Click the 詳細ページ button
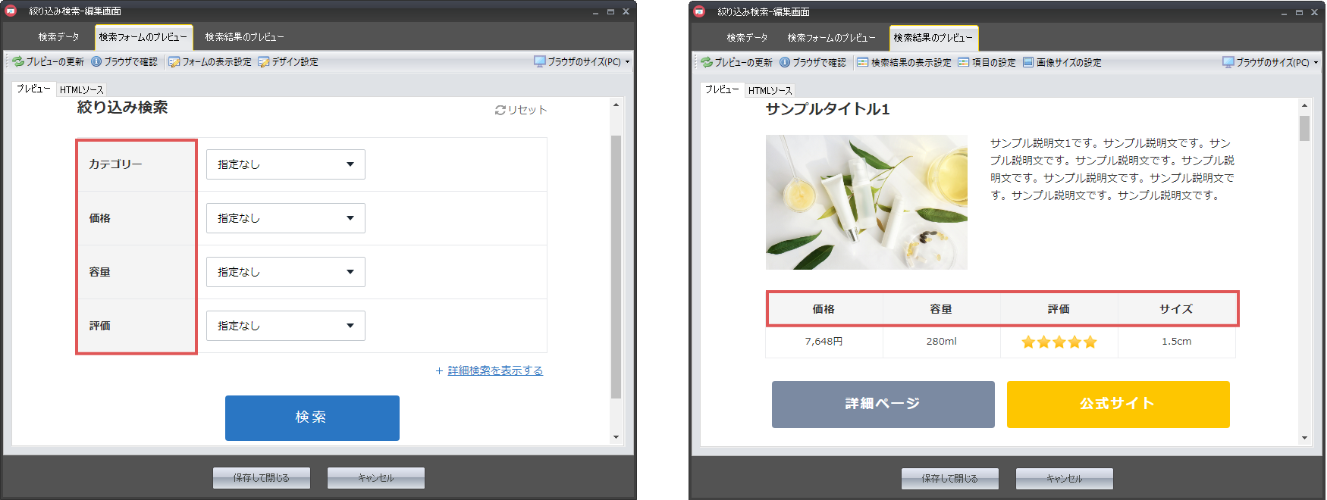This screenshot has height=500, width=1327. point(883,404)
